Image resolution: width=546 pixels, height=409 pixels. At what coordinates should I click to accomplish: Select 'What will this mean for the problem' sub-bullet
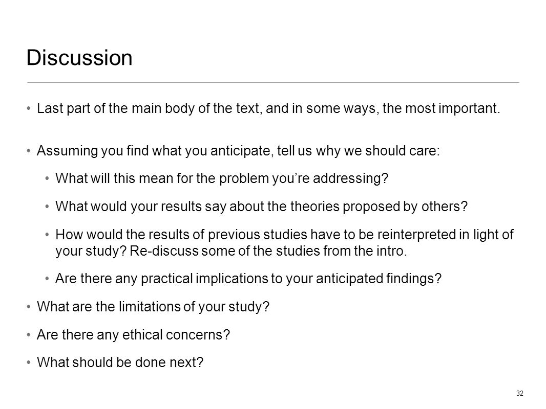pos(222,178)
